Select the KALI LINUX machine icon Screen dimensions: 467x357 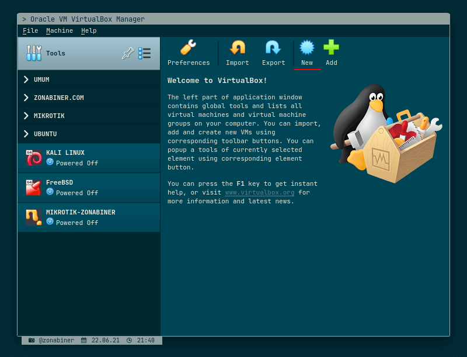(33, 157)
